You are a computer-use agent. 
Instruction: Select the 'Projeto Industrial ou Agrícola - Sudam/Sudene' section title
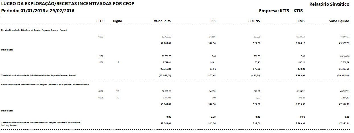[x=45, y=84]
